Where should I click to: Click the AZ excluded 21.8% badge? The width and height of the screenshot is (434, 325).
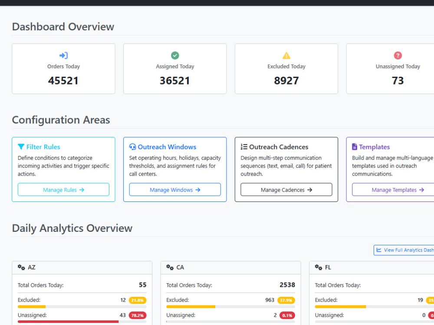[x=138, y=300]
